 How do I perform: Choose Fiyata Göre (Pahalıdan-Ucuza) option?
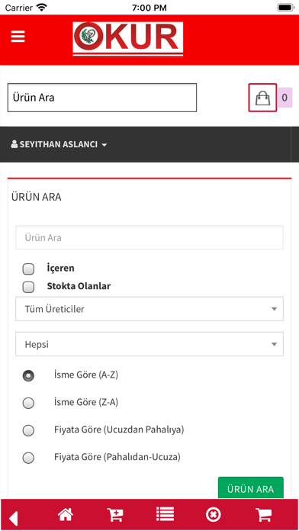coord(28,459)
